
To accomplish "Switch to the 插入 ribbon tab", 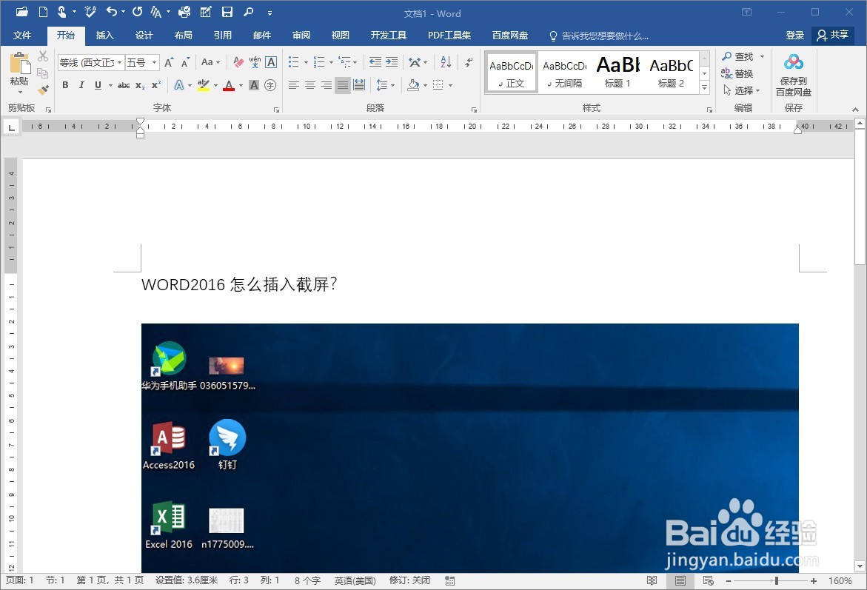I will [x=104, y=35].
